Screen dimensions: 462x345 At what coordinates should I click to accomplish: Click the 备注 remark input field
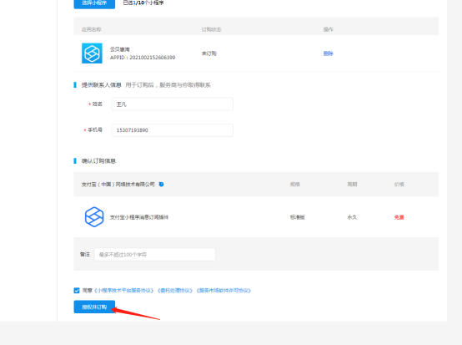point(155,255)
